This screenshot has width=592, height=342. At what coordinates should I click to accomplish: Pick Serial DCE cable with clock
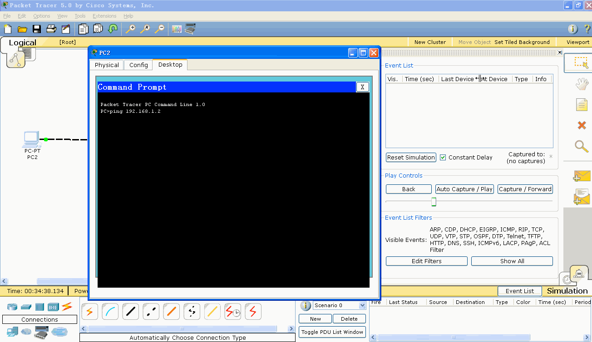(x=232, y=311)
